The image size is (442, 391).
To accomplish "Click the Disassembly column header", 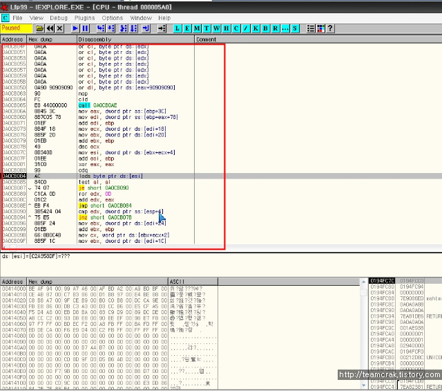I will click(135, 39).
